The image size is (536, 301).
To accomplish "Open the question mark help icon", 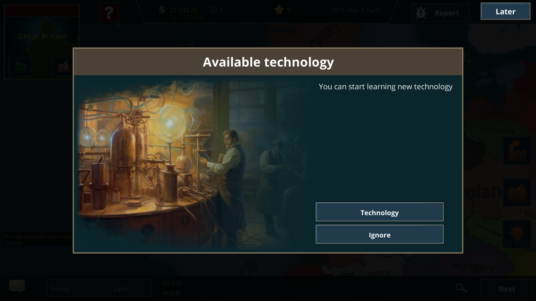I will tap(109, 13).
